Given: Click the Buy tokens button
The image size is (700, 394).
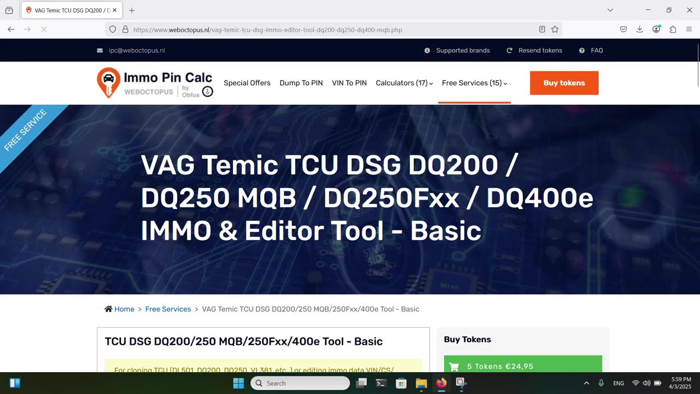Looking at the screenshot, I should pos(564,83).
